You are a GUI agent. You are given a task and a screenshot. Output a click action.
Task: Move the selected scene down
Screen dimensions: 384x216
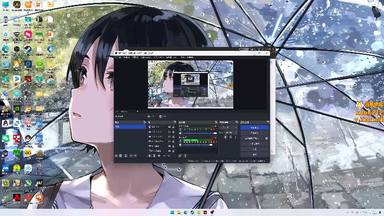(x=135, y=156)
